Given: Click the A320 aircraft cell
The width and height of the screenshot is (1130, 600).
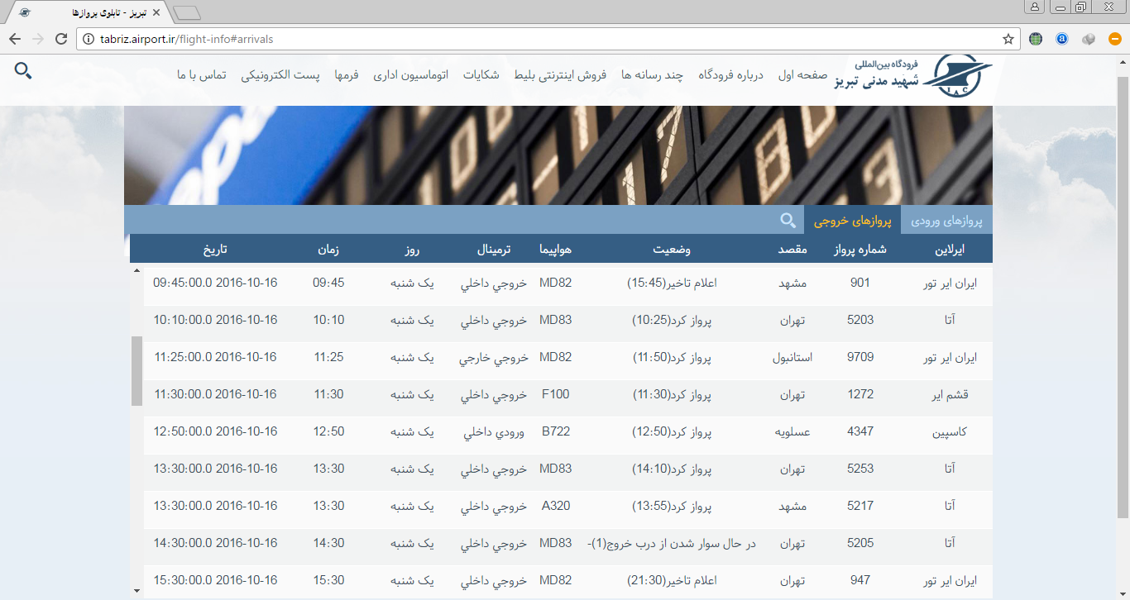Looking at the screenshot, I should point(555,506).
